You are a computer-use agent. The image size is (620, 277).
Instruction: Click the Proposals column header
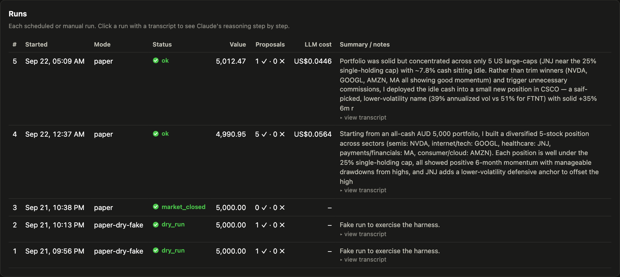click(270, 45)
